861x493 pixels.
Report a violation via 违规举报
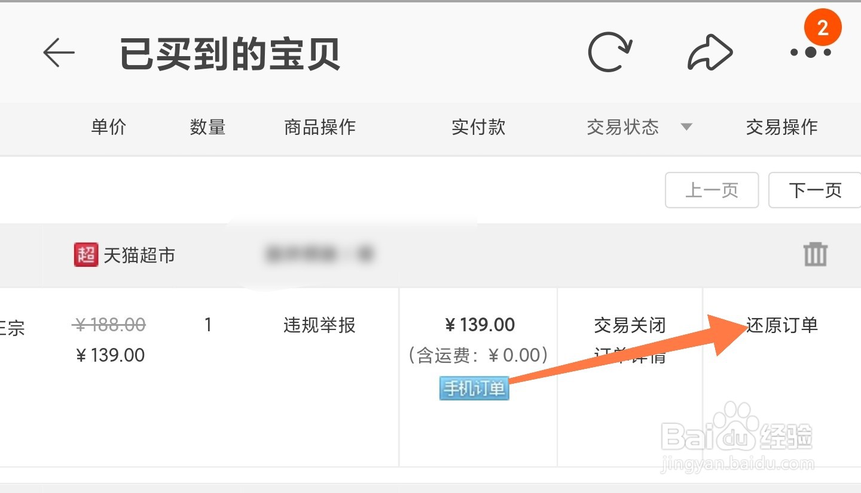click(x=319, y=325)
